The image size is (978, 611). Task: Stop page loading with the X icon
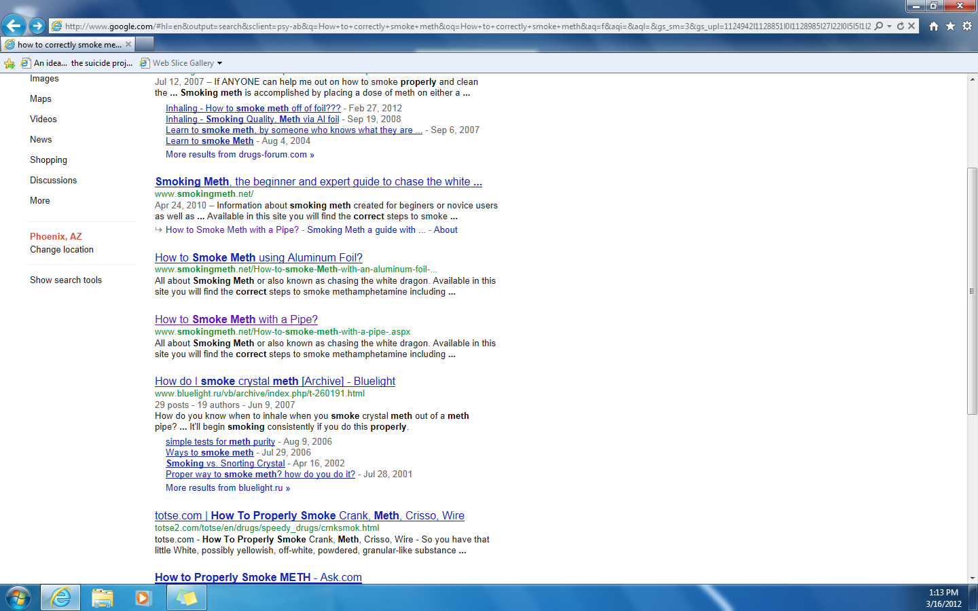(x=912, y=26)
